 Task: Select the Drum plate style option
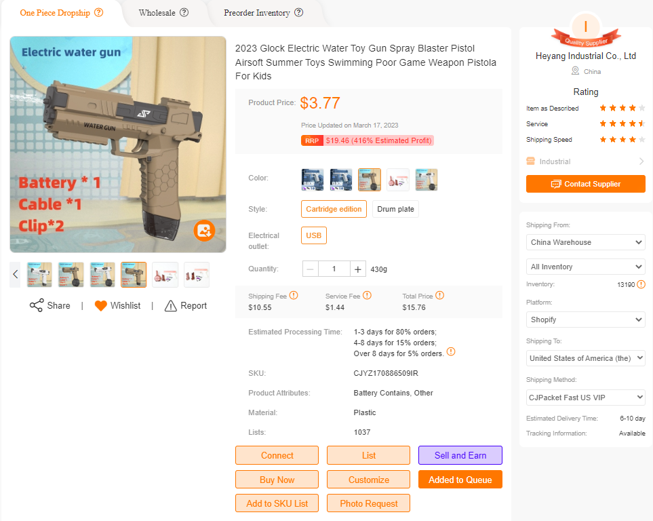[x=395, y=209]
